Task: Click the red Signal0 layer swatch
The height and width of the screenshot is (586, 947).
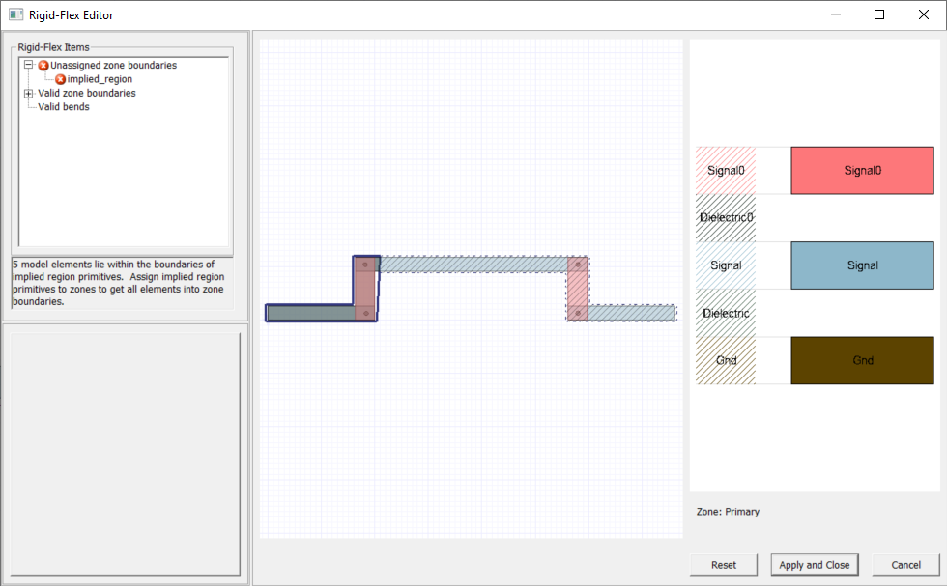Action: pos(861,170)
